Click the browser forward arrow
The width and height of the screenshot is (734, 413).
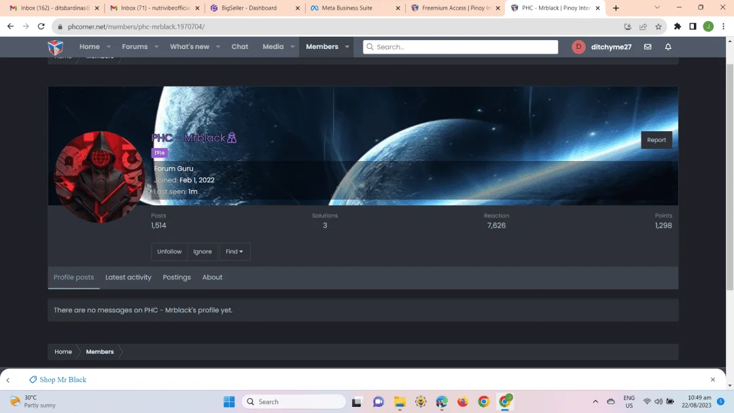(x=26, y=26)
